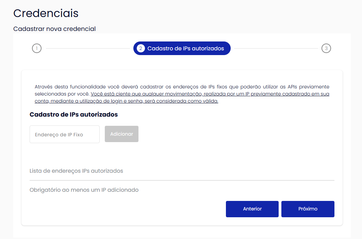Screen dimensions: 362x239
Task: Click the word 'APIs' in the description
Action: coord(292,87)
